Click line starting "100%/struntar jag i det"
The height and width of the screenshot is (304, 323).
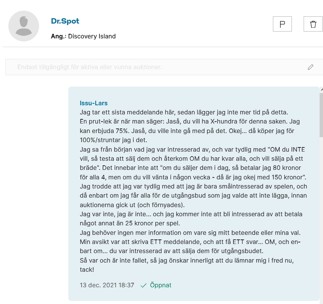[113, 140]
